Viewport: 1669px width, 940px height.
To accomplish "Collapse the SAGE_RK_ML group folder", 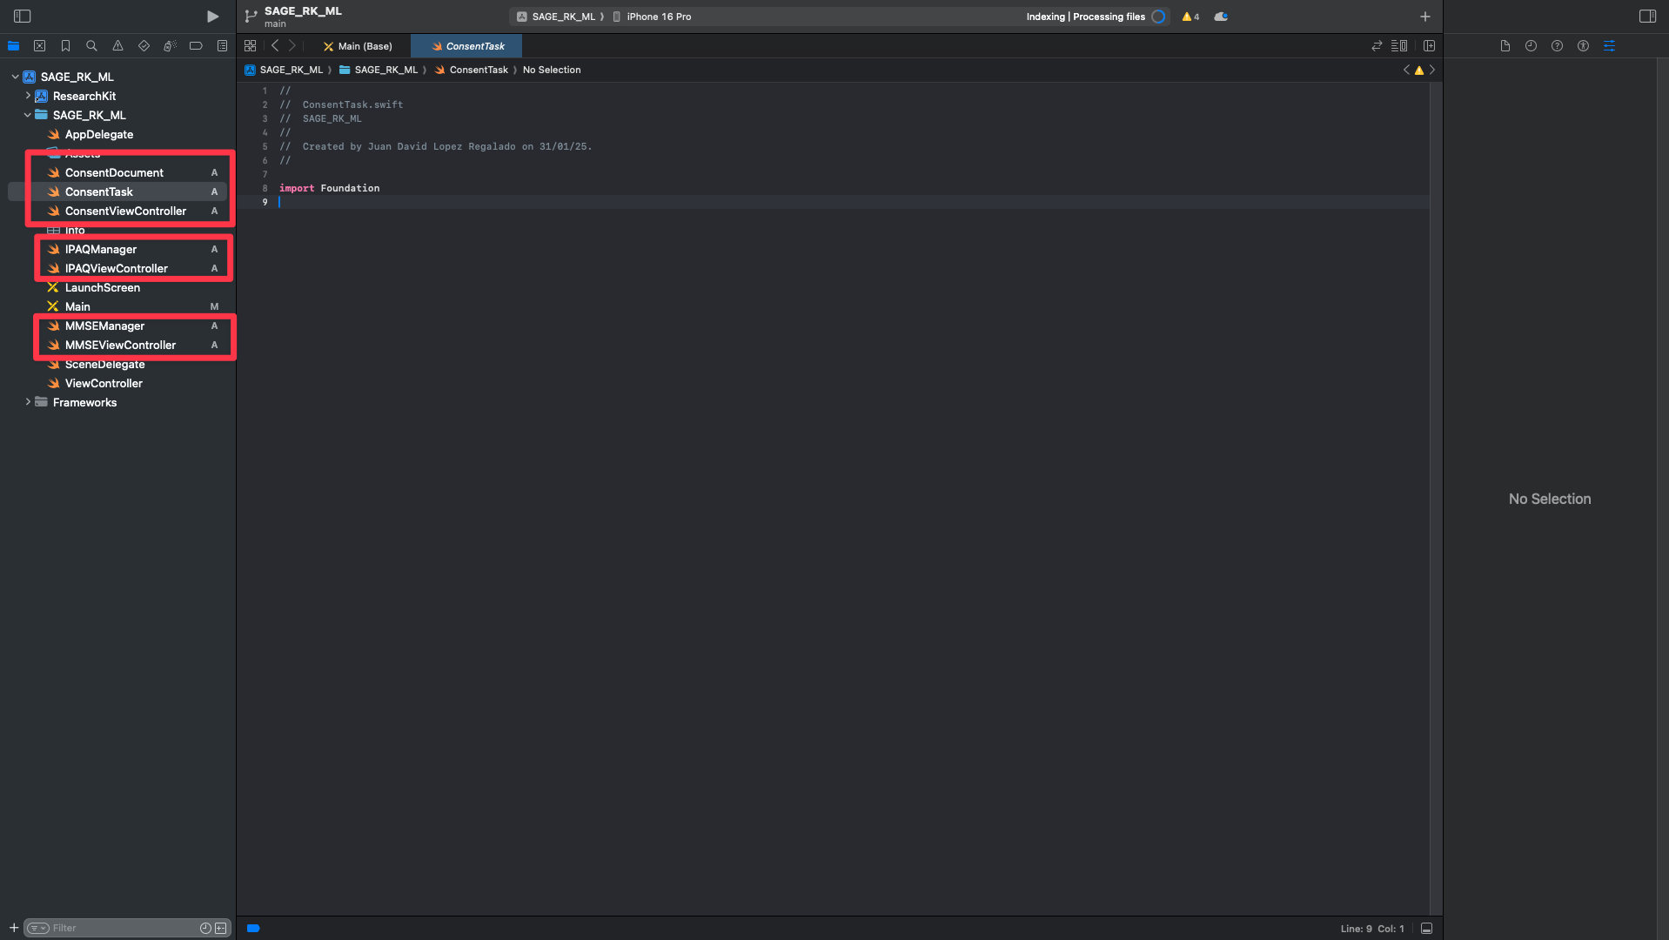I will [x=28, y=115].
